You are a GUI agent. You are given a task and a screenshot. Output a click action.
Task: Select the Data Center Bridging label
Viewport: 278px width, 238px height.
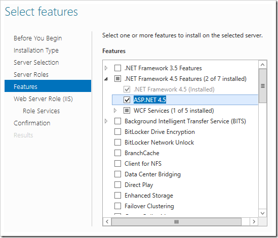[x=152, y=174]
